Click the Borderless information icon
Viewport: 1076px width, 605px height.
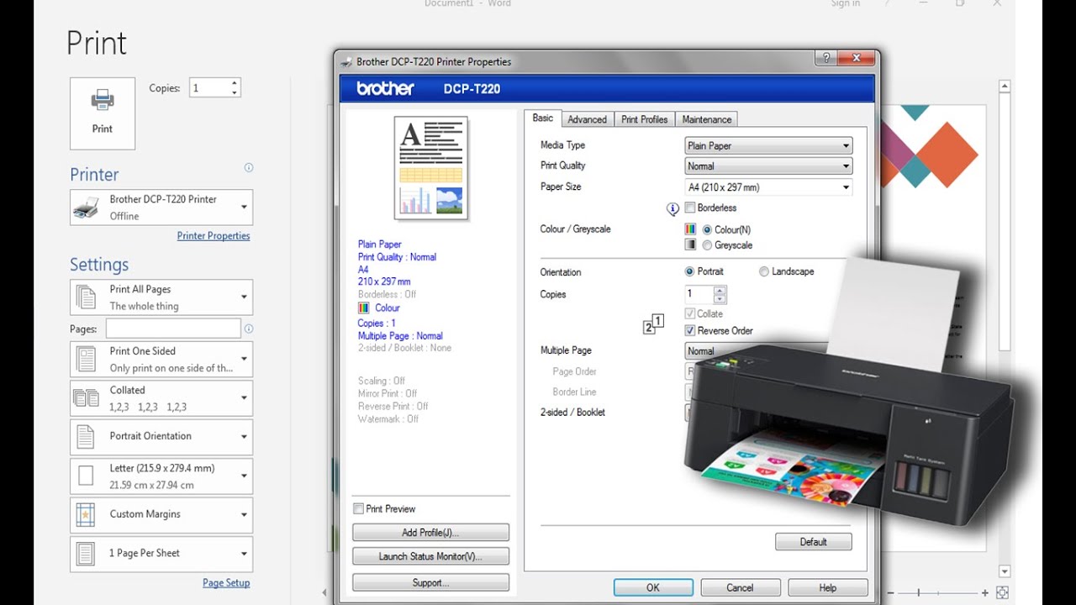pos(672,209)
